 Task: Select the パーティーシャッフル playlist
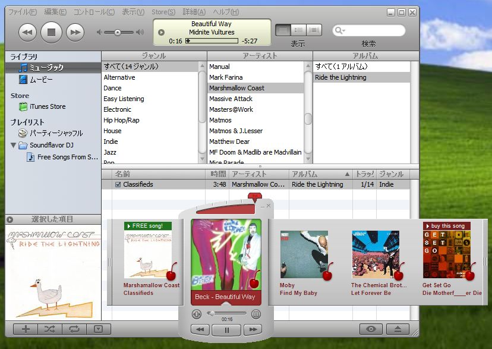pos(53,133)
